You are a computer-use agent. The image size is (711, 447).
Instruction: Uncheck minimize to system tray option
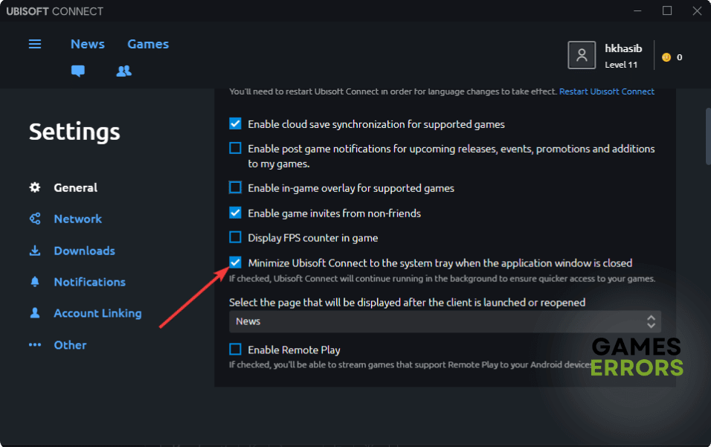pyautogui.click(x=235, y=263)
